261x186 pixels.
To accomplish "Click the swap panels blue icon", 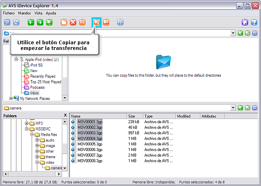I will 120,22.
